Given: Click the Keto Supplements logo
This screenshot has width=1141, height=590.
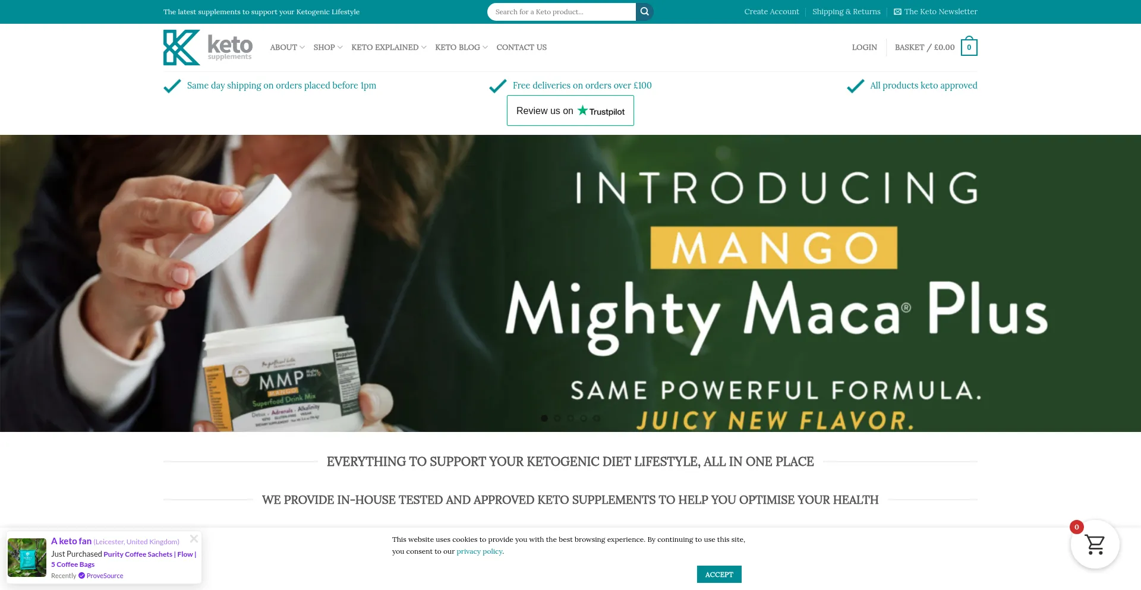Looking at the screenshot, I should click(208, 48).
